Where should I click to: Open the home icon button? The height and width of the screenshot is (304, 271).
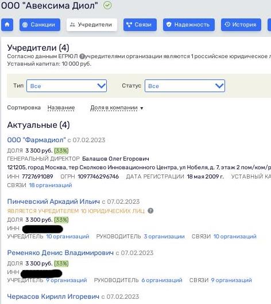pyautogui.click(x=7, y=25)
